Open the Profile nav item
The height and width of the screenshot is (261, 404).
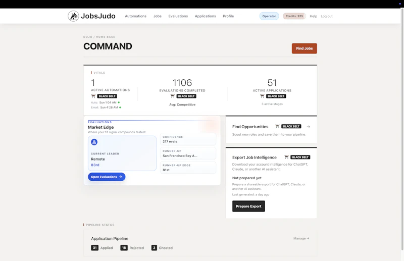[x=228, y=16]
